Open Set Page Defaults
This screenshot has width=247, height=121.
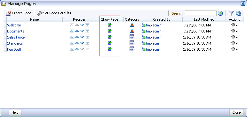54,13
